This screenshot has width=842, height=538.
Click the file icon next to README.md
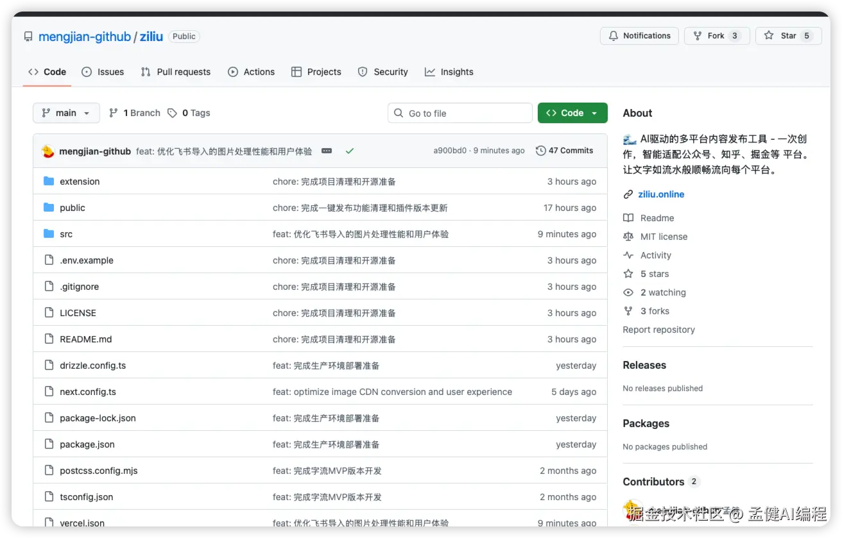[x=49, y=339]
